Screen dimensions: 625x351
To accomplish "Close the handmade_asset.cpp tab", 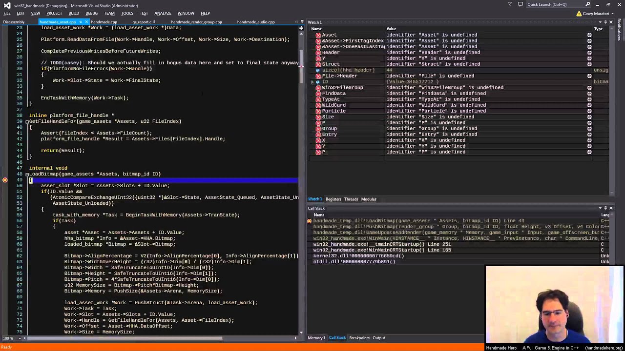I will pos(86,22).
